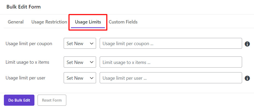Screen dimensions: 254x107
Task: Select the Usage Limits tab
Action: [x=88, y=22]
